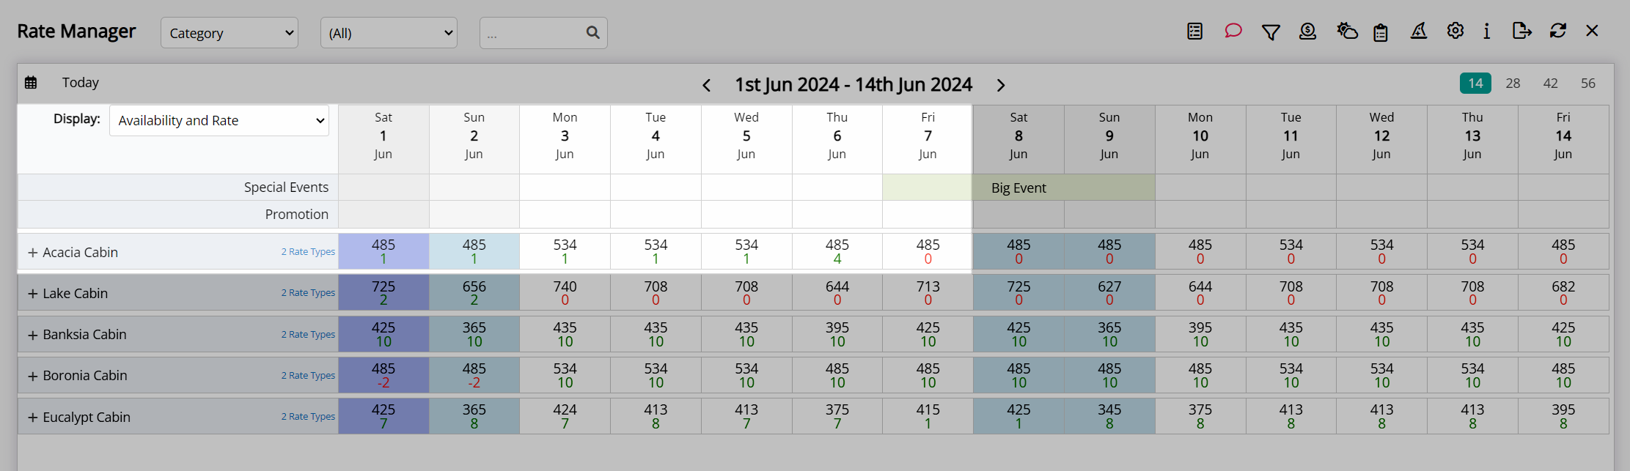Open the wizard hat icon

1419,31
